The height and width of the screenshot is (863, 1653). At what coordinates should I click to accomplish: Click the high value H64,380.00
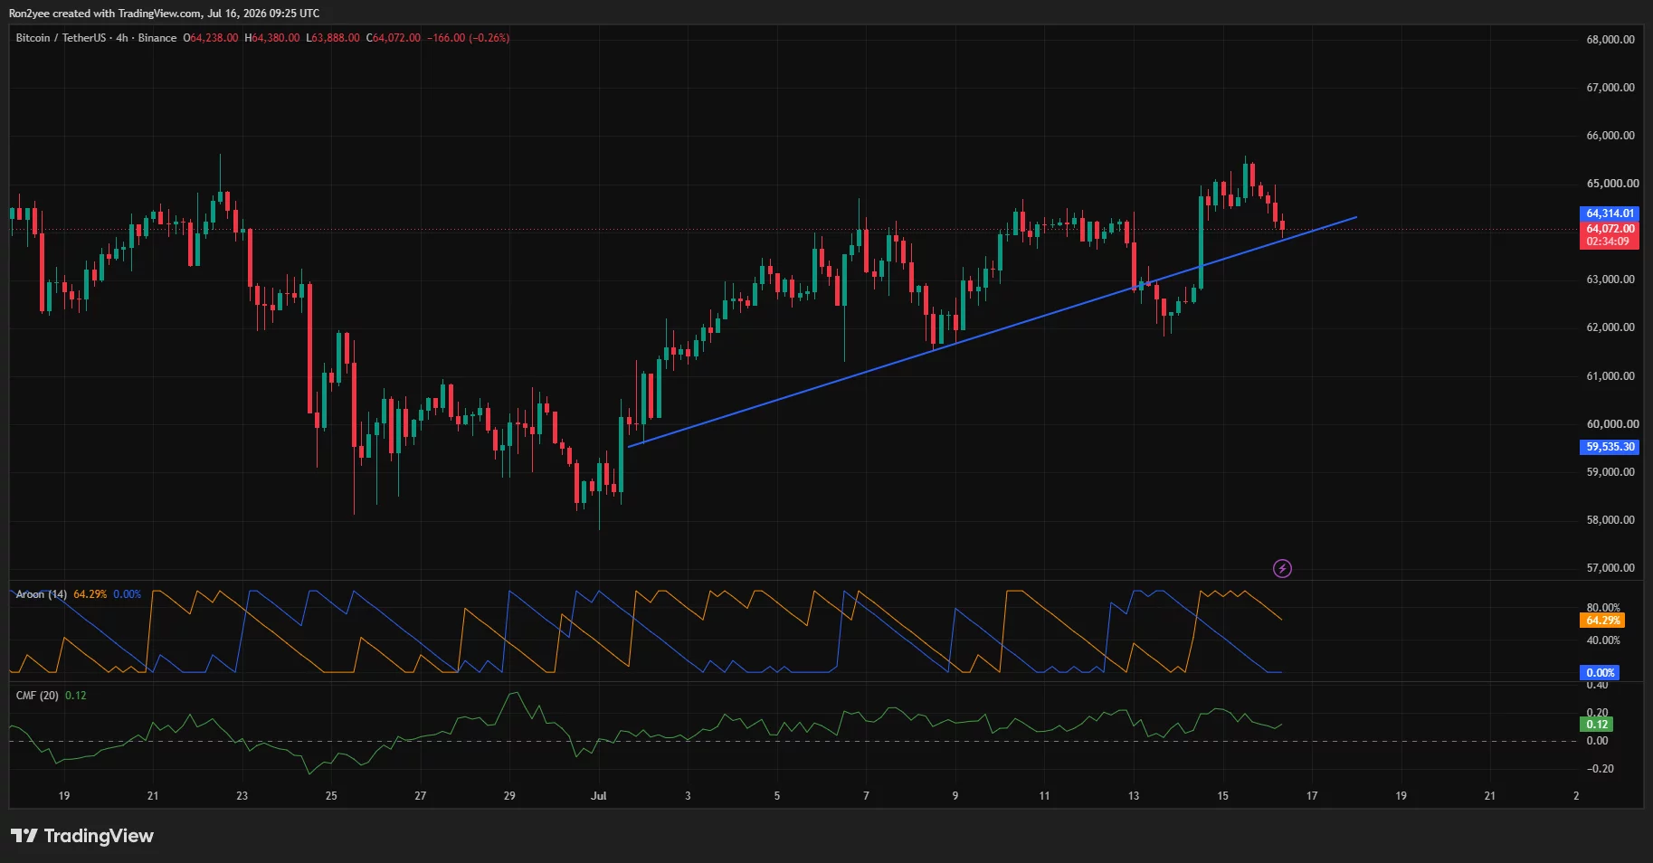(x=271, y=38)
